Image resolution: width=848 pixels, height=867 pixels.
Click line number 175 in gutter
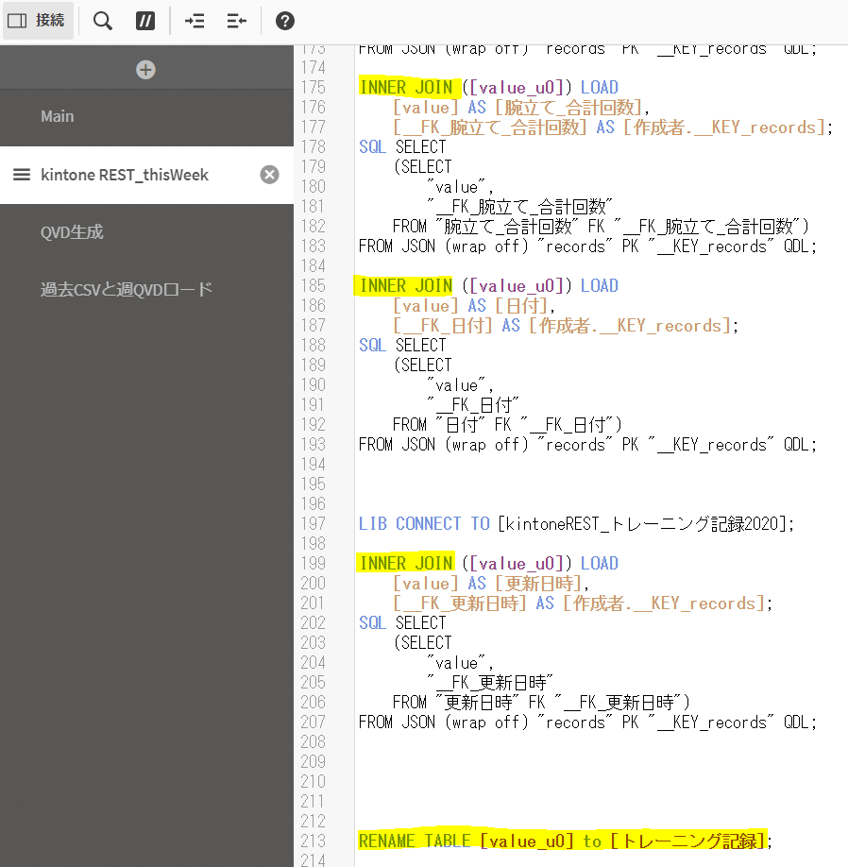point(314,88)
